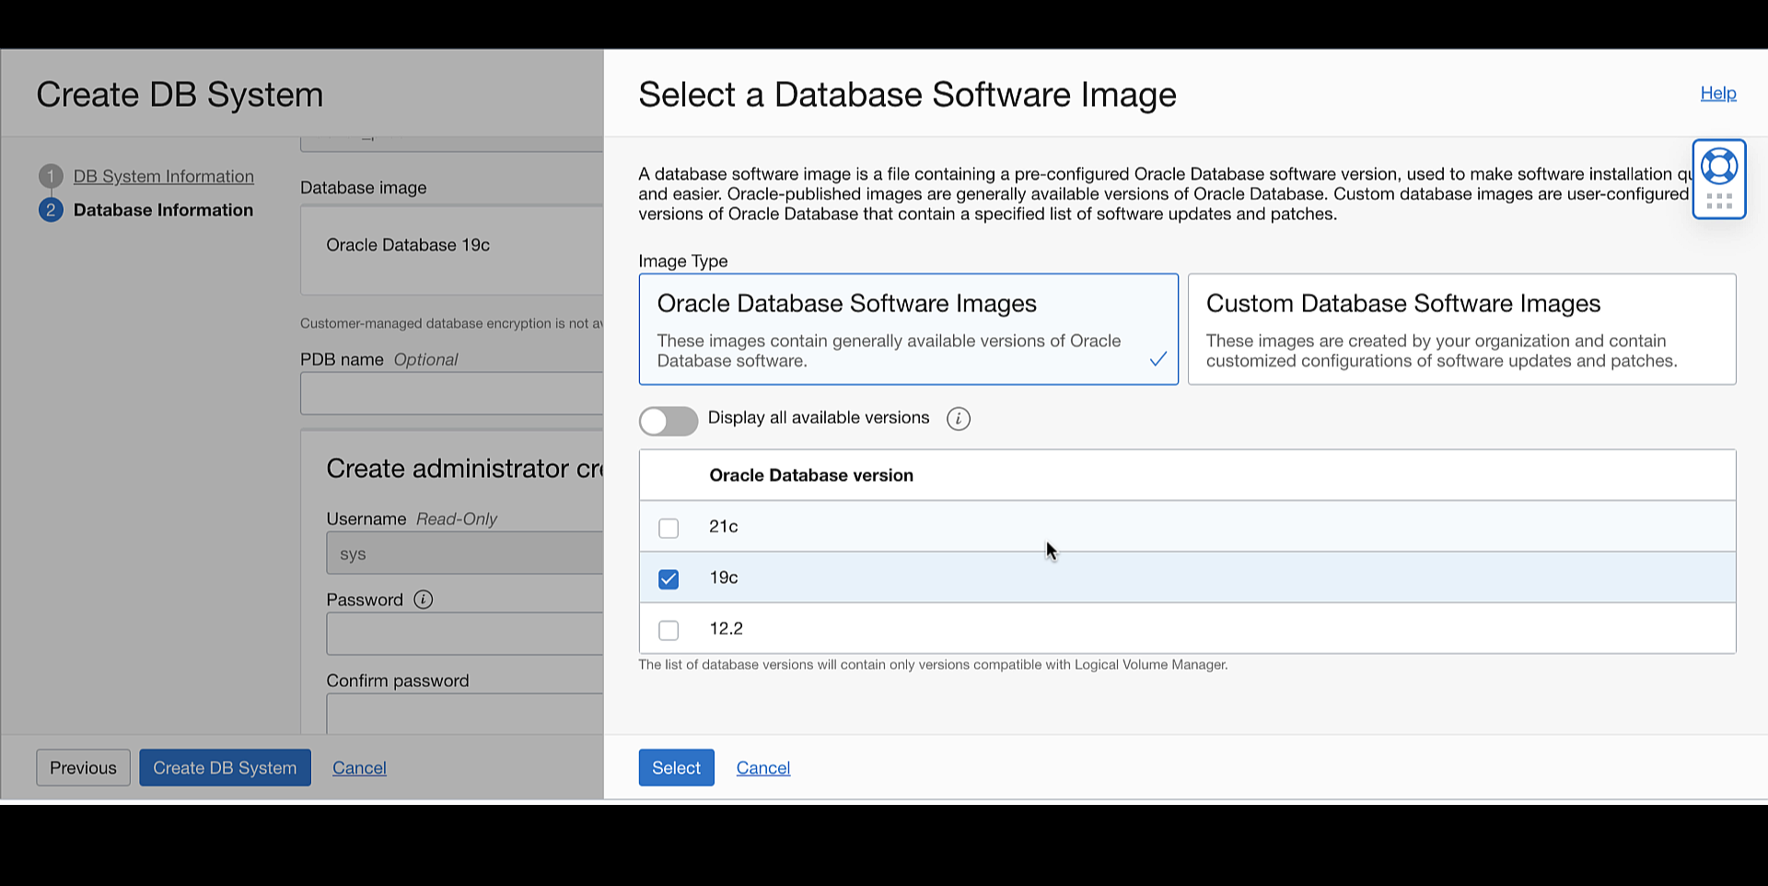The image size is (1768, 886).
Task: Click the Previous button
Action: point(83,767)
